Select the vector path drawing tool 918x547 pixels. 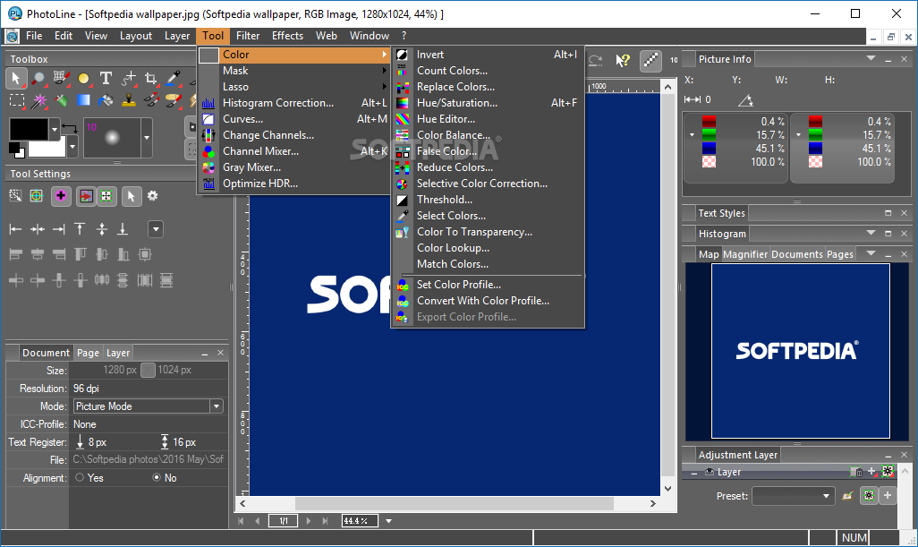[128, 79]
